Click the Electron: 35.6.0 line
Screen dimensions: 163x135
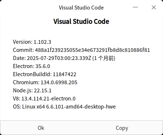pyautogui.click(x=31, y=66)
